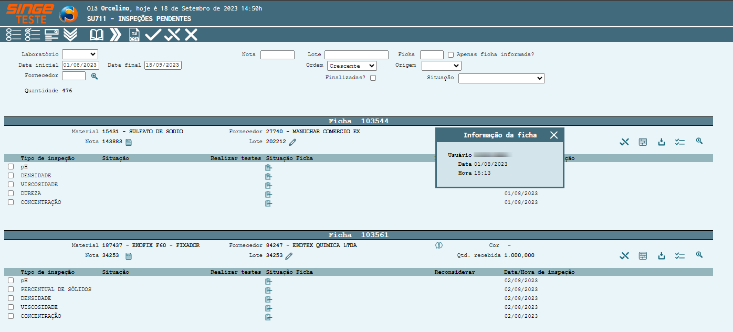Screen dimensions: 733x332
Task: Check the 'Apenas ficha informada?' checkbox
Action: [x=451, y=55]
